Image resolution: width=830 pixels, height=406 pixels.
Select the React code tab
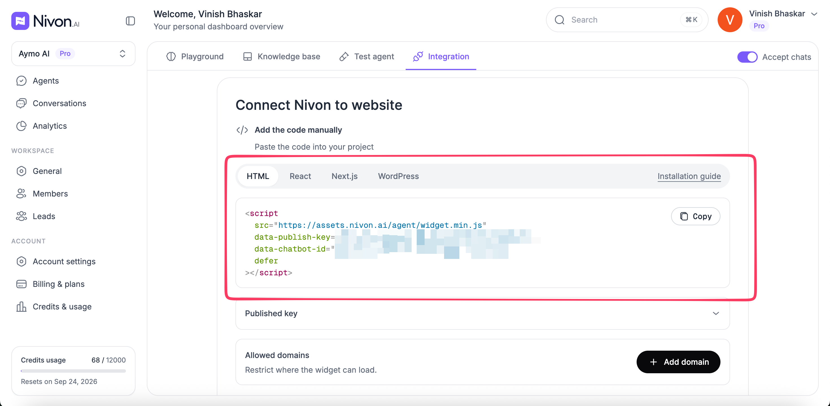pyautogui.click(x=300, y=176)
